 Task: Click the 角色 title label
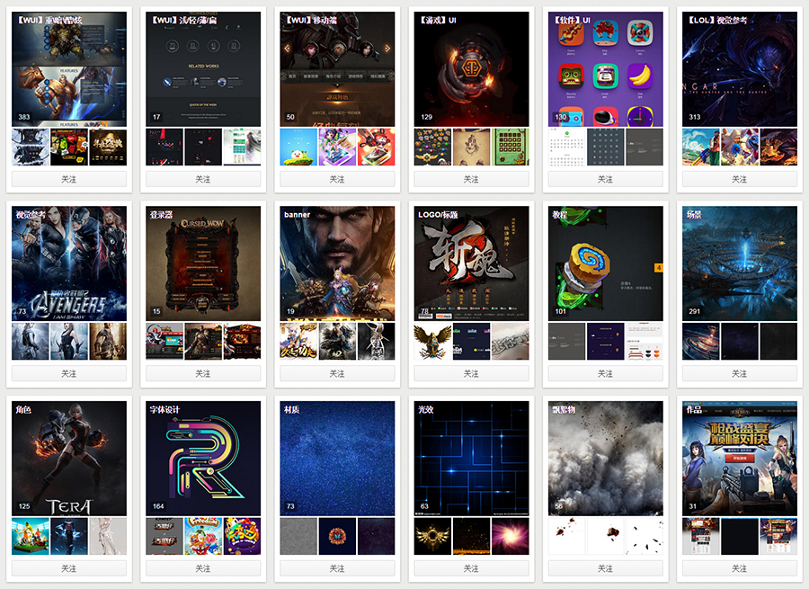pyautogui.click(x=23, y=409)
